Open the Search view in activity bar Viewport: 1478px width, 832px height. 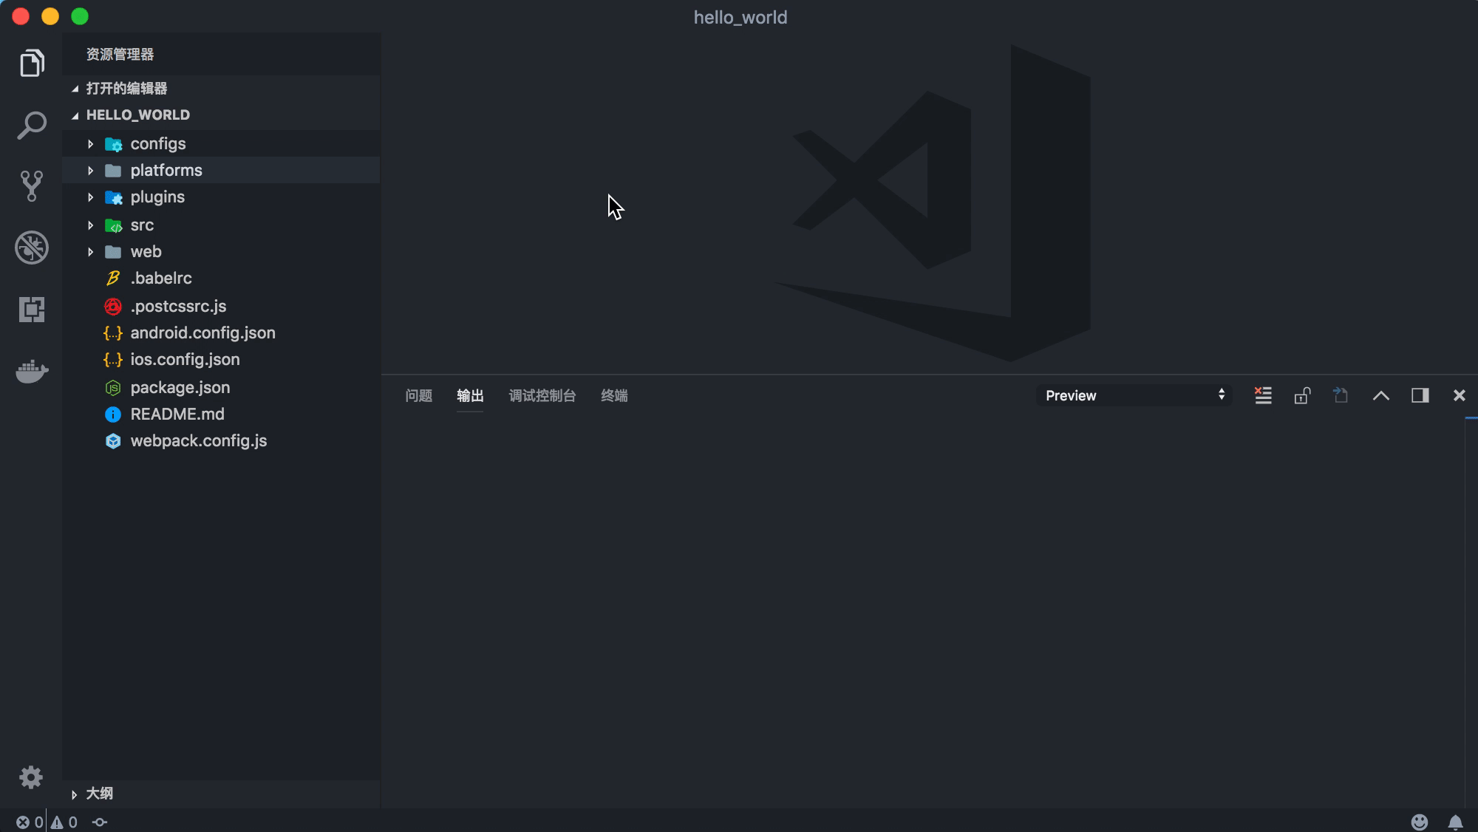click(x=32, y=126)
